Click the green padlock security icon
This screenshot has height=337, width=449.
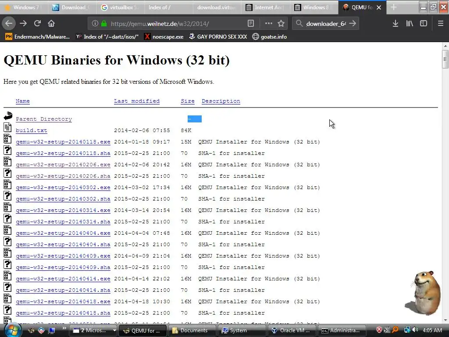(x=103, y=24)
